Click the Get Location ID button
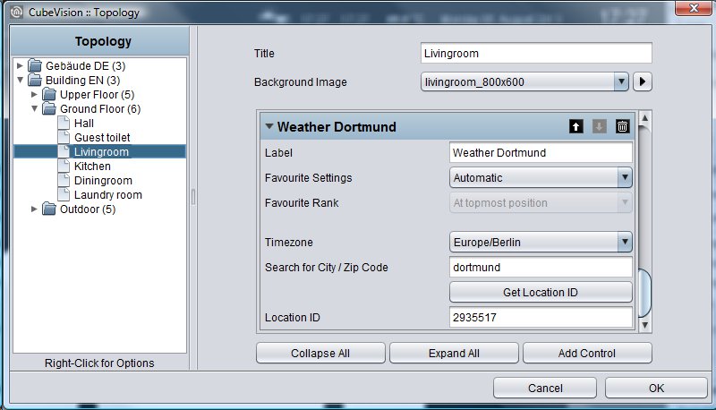This screenshot has height=410, width=716. [x=541, y=292]
